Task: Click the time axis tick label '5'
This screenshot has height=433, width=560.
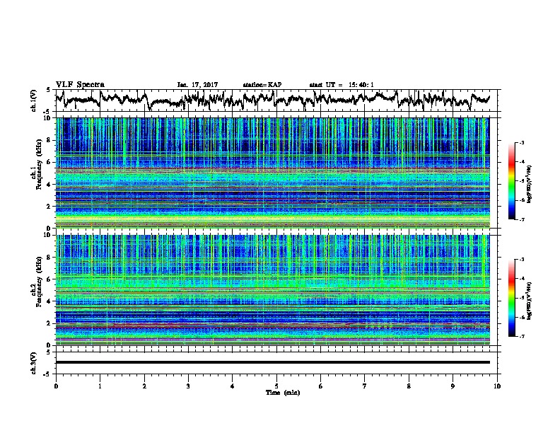Action: pos(276,386)
